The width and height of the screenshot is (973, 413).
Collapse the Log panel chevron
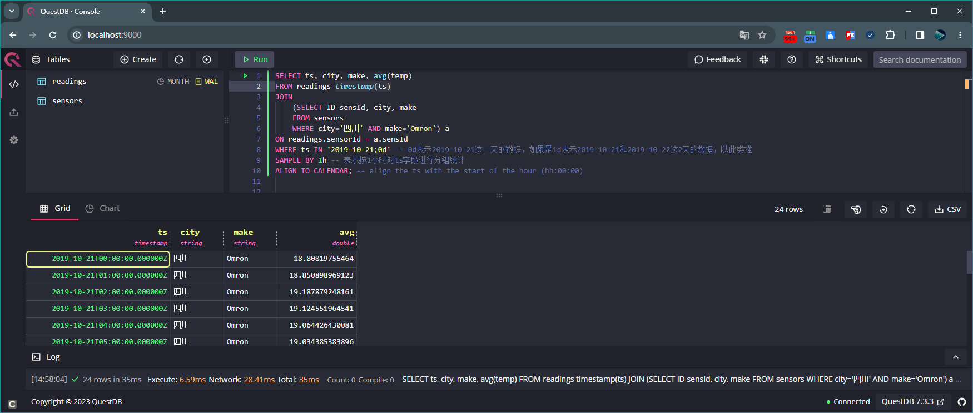coord(956,357)
